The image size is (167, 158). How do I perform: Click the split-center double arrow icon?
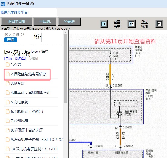click(x=132, y=24)
